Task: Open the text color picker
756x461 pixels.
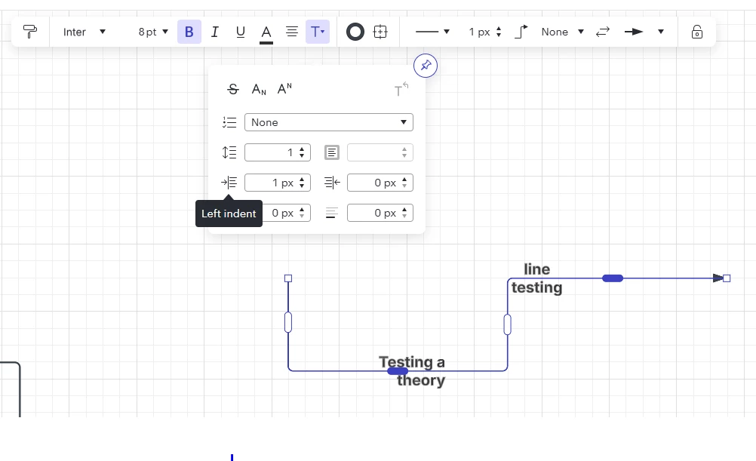Action: coord(266,32)
